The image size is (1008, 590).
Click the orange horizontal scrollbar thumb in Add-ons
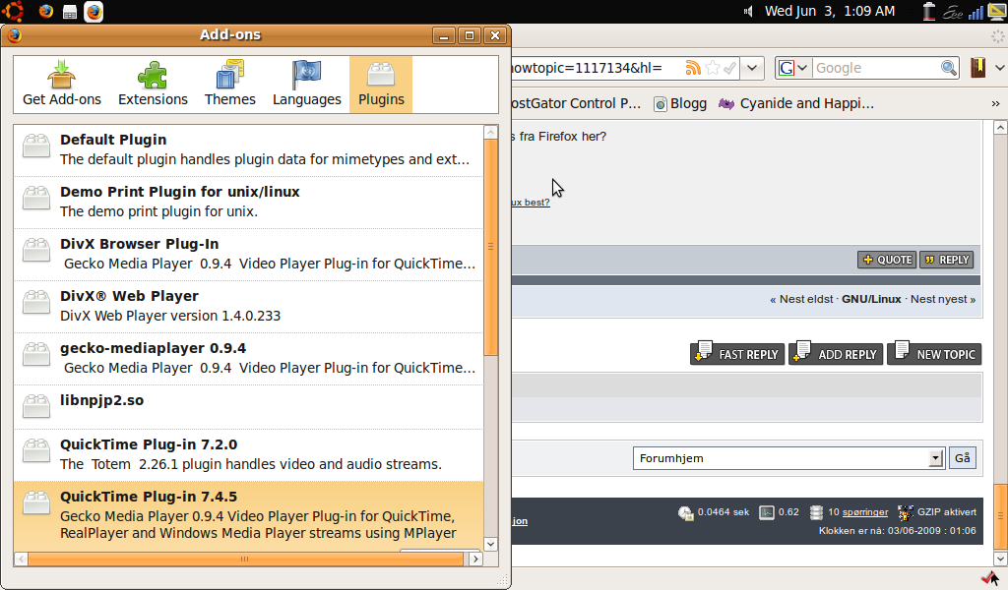coord(245,560)
